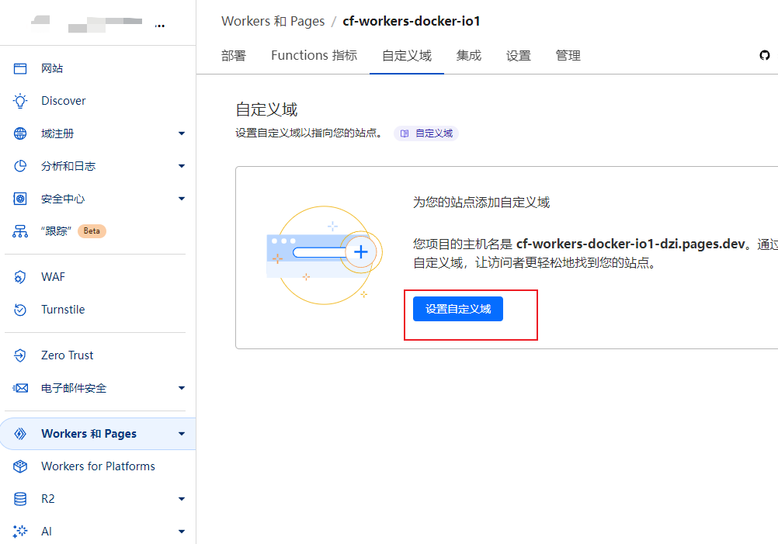
Task: Open the 集成 tab
Action: (469, 56)
